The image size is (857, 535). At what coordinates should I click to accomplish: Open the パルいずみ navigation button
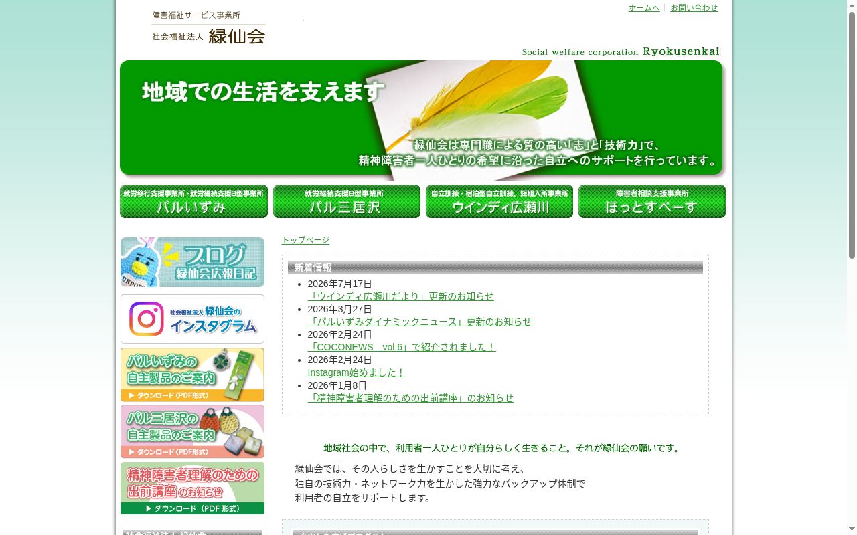tap(193, 201)
